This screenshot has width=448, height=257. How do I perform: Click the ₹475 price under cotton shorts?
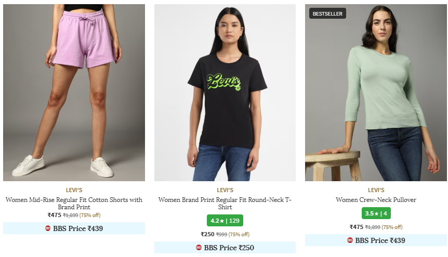pyautogui.click(x=55, y=215)
